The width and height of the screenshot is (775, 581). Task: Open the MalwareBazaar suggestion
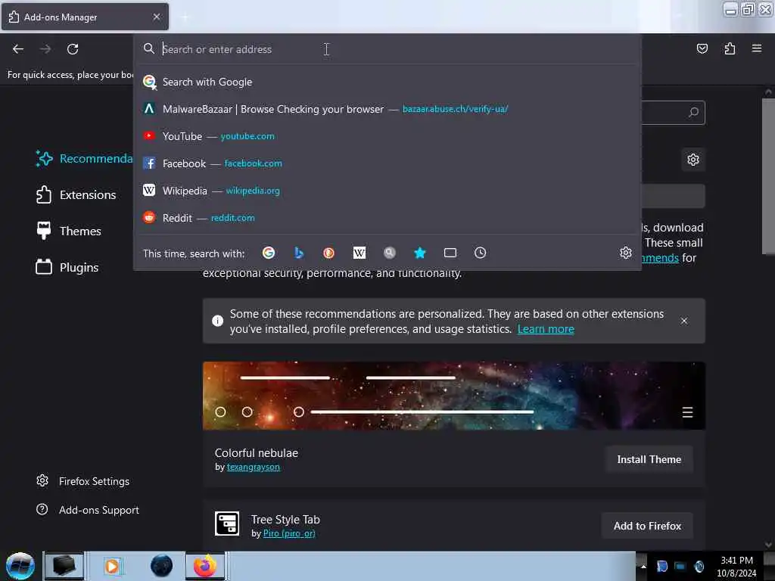tap(387, 109)
